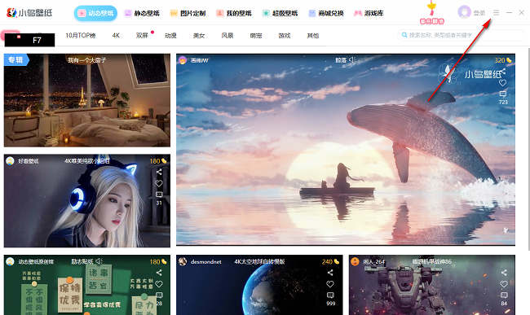The height and width of the screenshot is (315, 530).
Task: Share the 4K唯美纯欲小姐姐 wallpaper
Action: click(159, 172)
